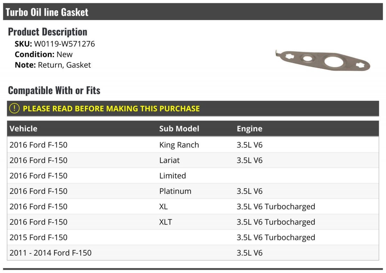Click the Condition: New text
Viewport: 386px width, 273px height.
[44, 54]
